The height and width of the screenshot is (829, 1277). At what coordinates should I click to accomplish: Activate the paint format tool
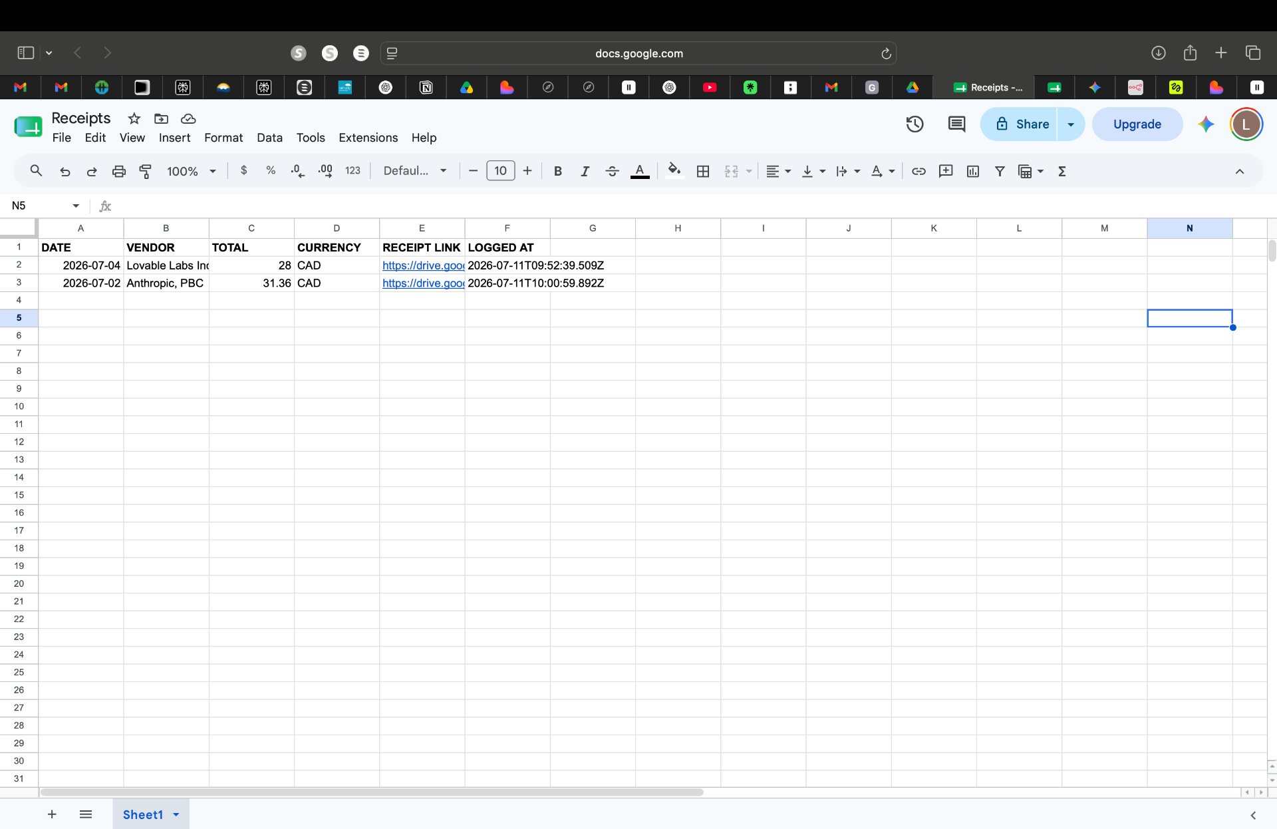[x=145, y=171]
